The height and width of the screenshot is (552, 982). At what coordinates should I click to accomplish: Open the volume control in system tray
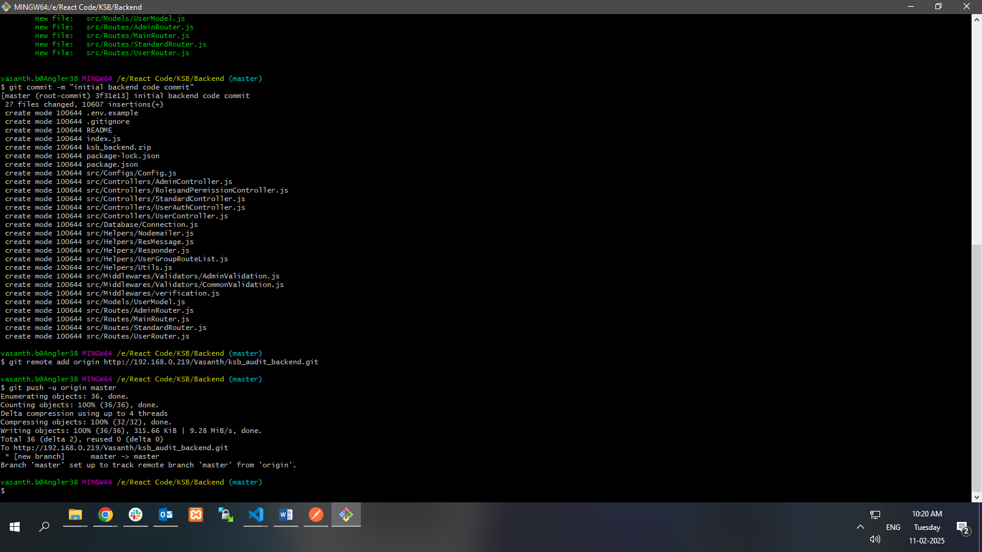click(875, 539)
